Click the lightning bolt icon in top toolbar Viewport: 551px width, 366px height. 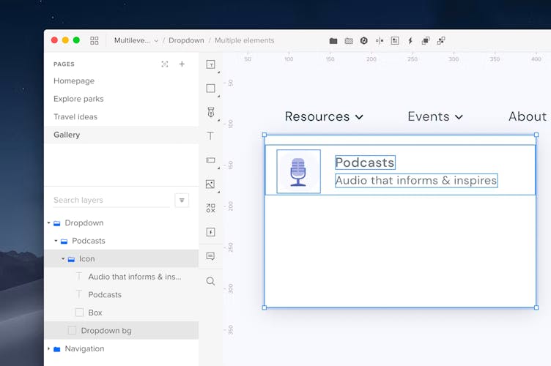point(410,41)
